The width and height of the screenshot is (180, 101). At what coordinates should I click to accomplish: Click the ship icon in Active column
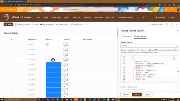click(x=53, y=60)
